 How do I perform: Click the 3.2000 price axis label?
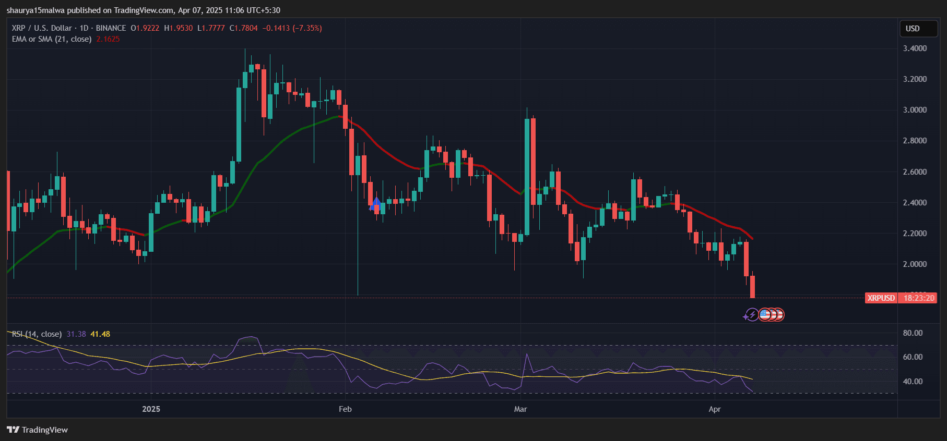click(x=915, y=79)
